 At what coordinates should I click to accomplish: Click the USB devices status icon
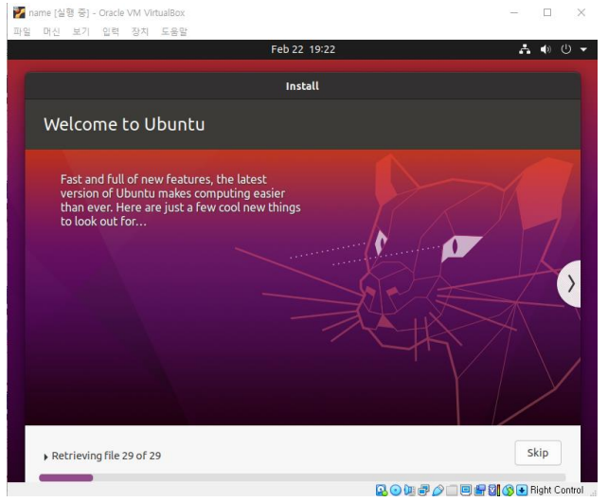point(438,490)
